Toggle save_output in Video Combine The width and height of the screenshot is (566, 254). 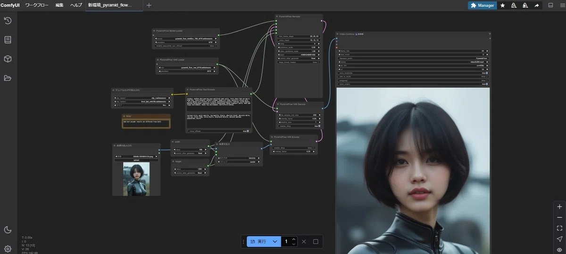point(414,84)
